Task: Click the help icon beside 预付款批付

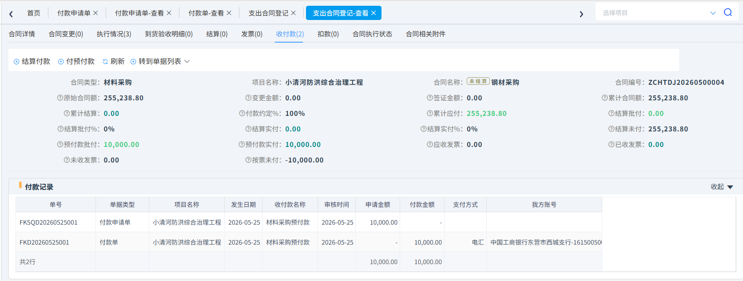Action: [x=60, y=144]
